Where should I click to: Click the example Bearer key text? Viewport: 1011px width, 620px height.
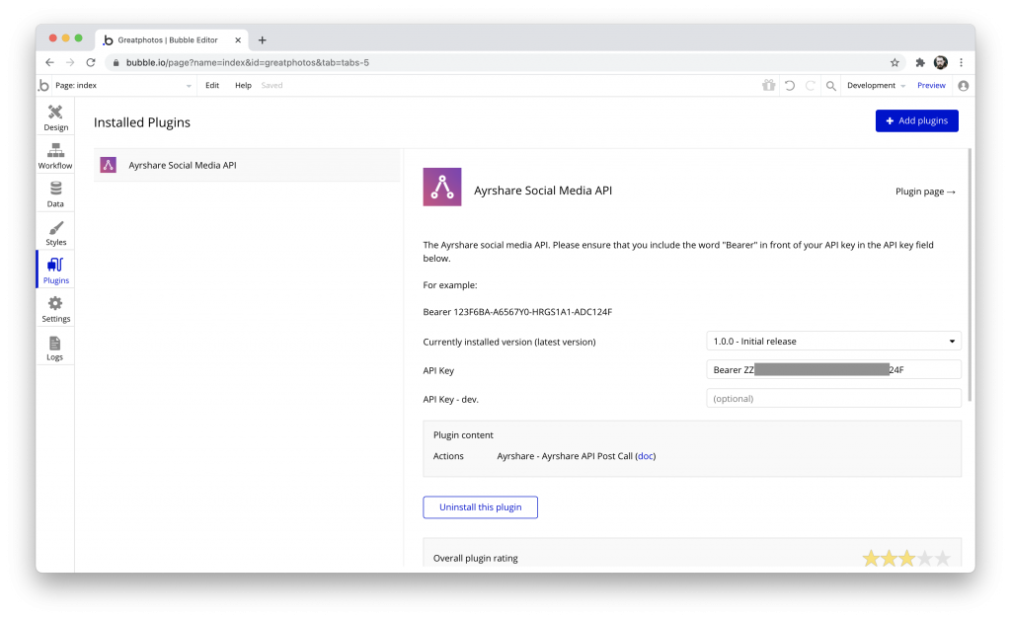[x=517, y=312]
